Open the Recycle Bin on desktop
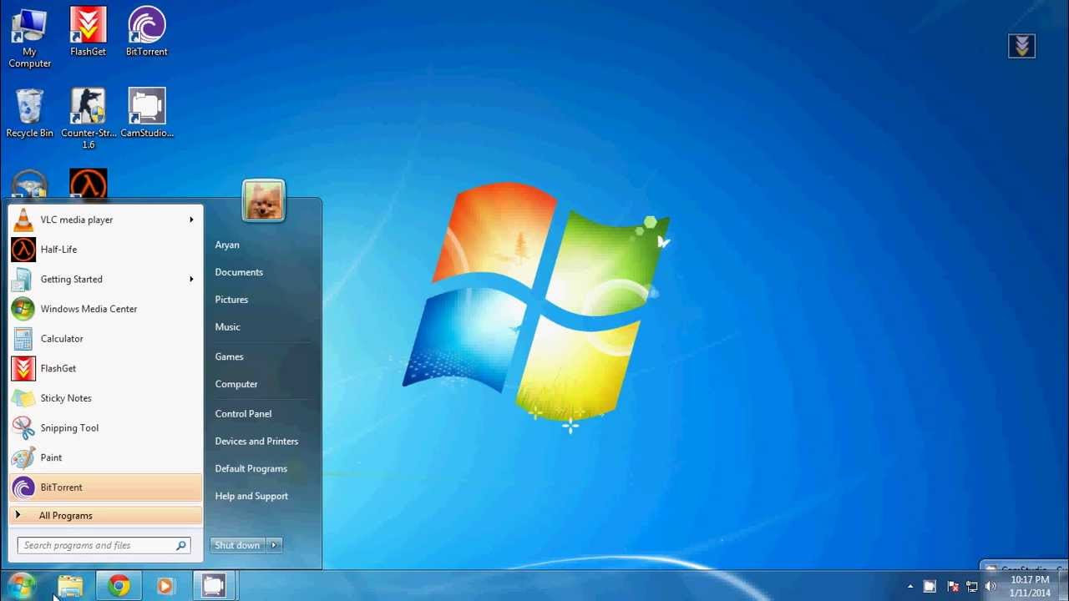The image size is (1069, 601). (x=29, y=113)
